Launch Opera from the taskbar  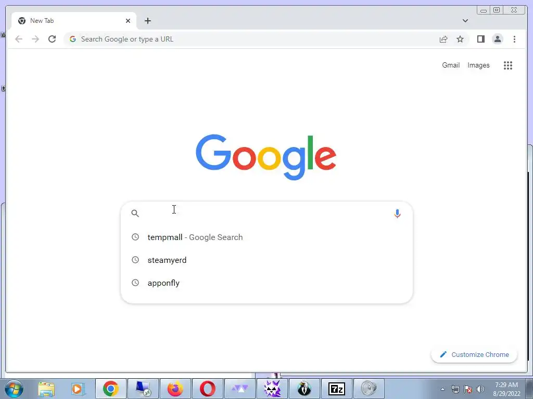(x=207, y=389)
